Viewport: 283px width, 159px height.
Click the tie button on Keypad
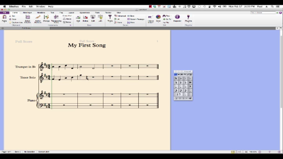190,92
